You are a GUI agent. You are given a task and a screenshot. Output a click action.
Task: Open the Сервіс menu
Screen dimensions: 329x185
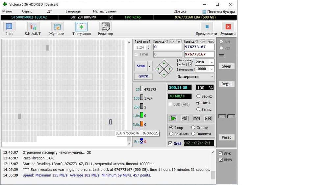[27, 11]
